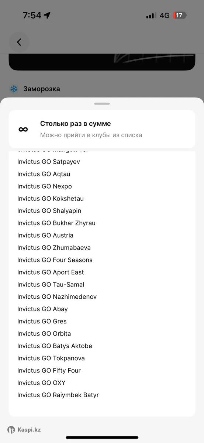
Task: Open the Заморозка label
Action: tap(42, 89)
